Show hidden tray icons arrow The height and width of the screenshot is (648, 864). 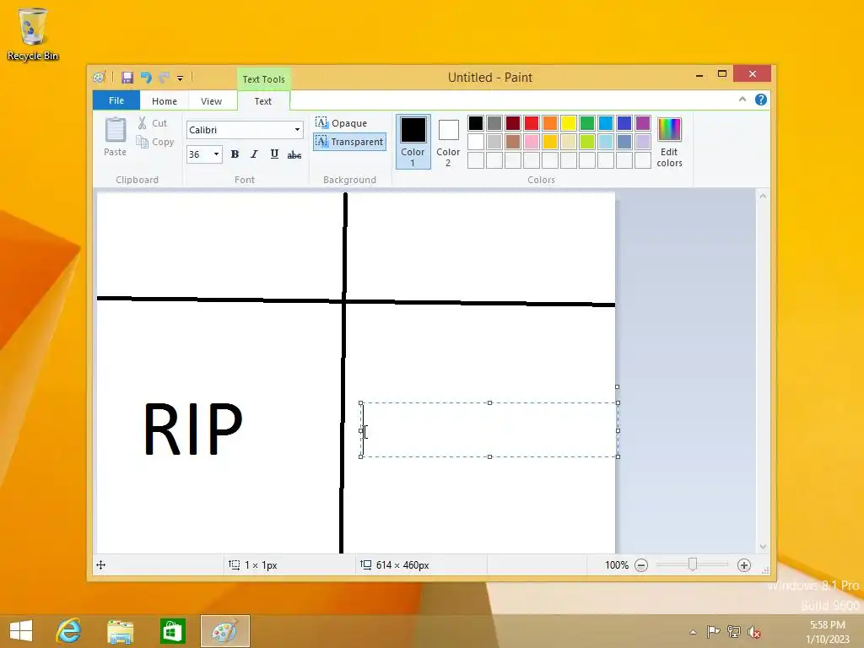[694, 633]
